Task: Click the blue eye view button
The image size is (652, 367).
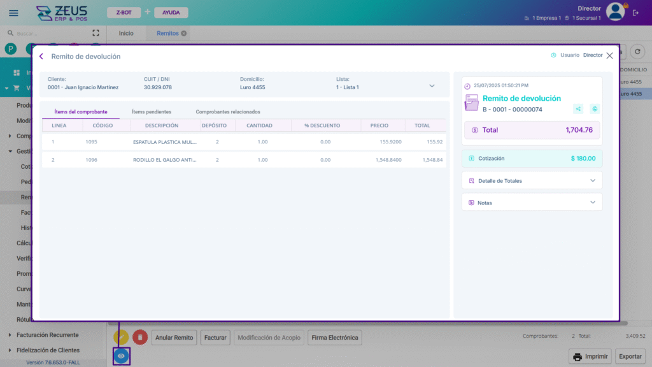Action: tap(121, 356)
